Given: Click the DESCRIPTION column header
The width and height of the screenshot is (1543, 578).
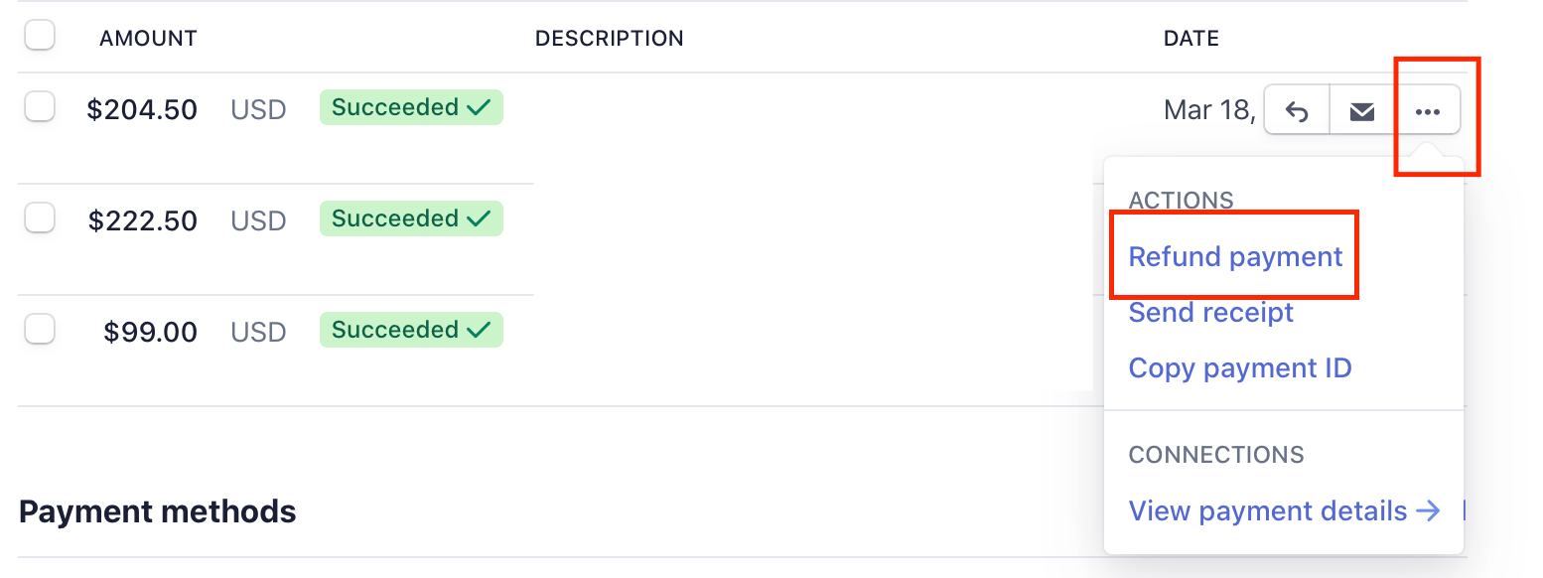Looking at the screenshot, I should (609, 39).
